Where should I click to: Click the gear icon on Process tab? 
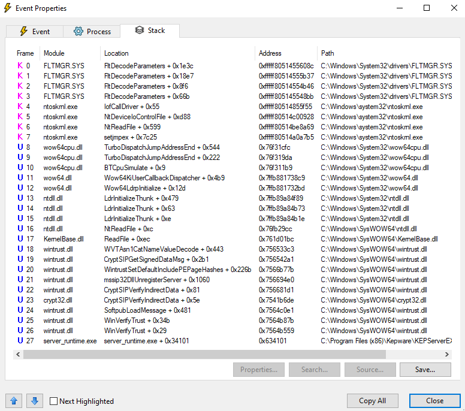[x=78, y=31]
